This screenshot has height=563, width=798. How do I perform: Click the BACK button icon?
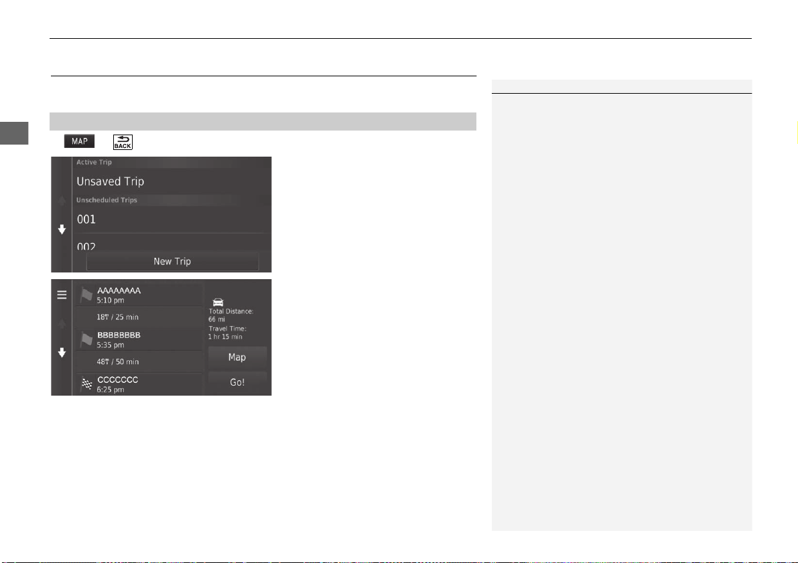click(123, 143)
